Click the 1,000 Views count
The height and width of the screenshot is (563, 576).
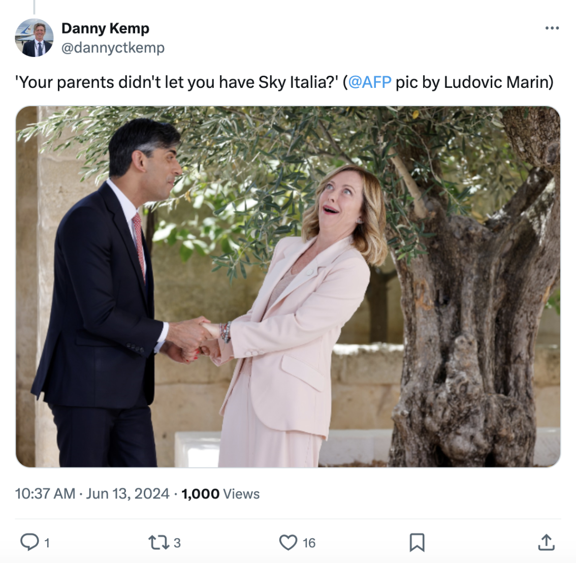click(x=220, y=493)
